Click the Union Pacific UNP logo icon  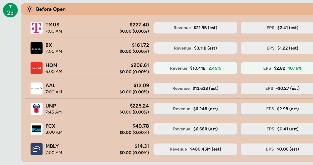(36, 109)
